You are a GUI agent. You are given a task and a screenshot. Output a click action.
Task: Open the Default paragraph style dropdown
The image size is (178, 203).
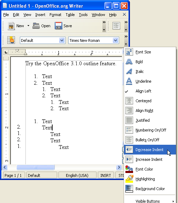tap(62, 40)
